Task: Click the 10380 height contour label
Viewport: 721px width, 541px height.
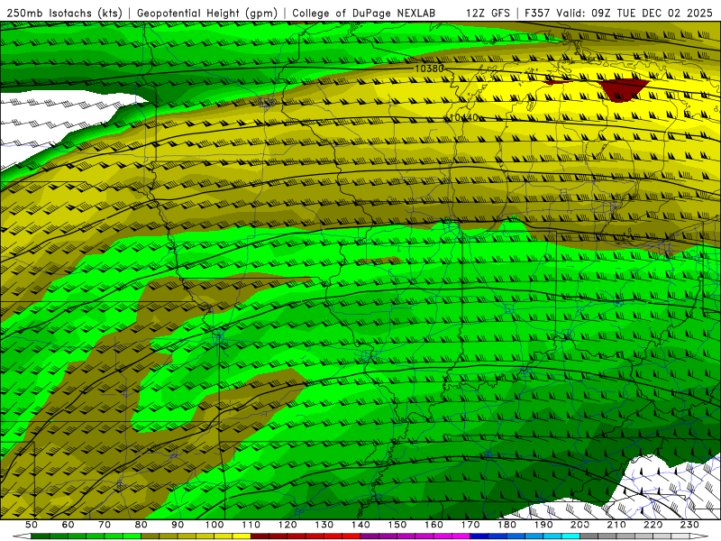Action: 430,69
